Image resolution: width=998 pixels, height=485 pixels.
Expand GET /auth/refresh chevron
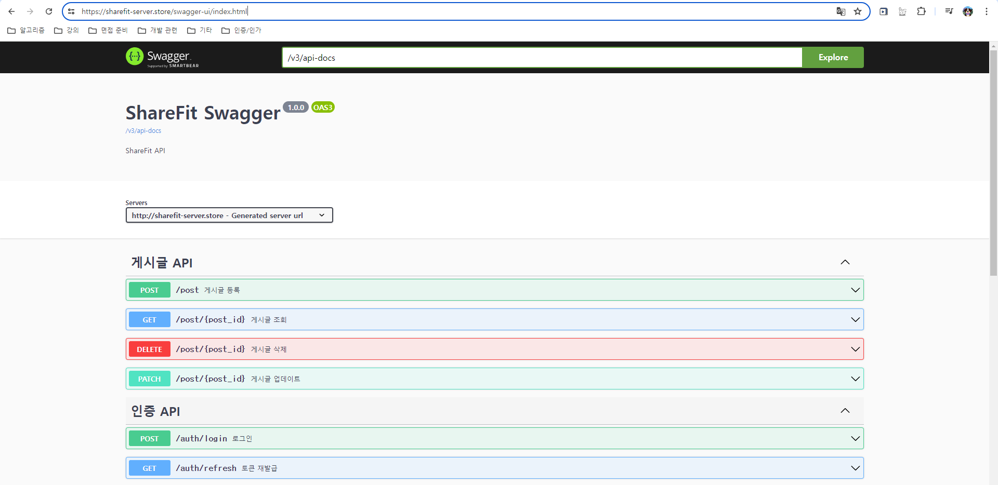click(855, 468)
